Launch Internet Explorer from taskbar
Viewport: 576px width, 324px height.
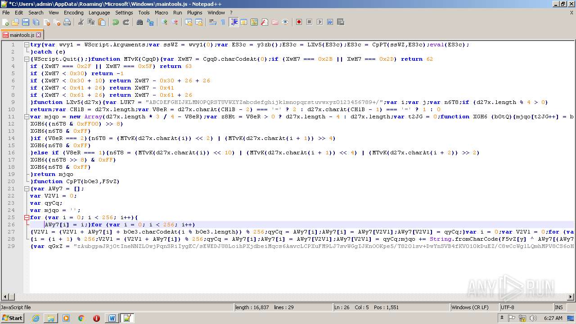pyautogui.click(x=36, y=318)
